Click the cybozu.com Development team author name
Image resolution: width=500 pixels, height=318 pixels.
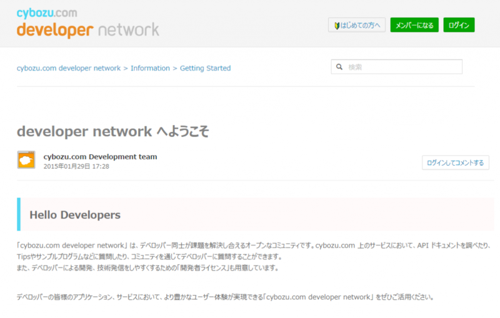[100, 157]
